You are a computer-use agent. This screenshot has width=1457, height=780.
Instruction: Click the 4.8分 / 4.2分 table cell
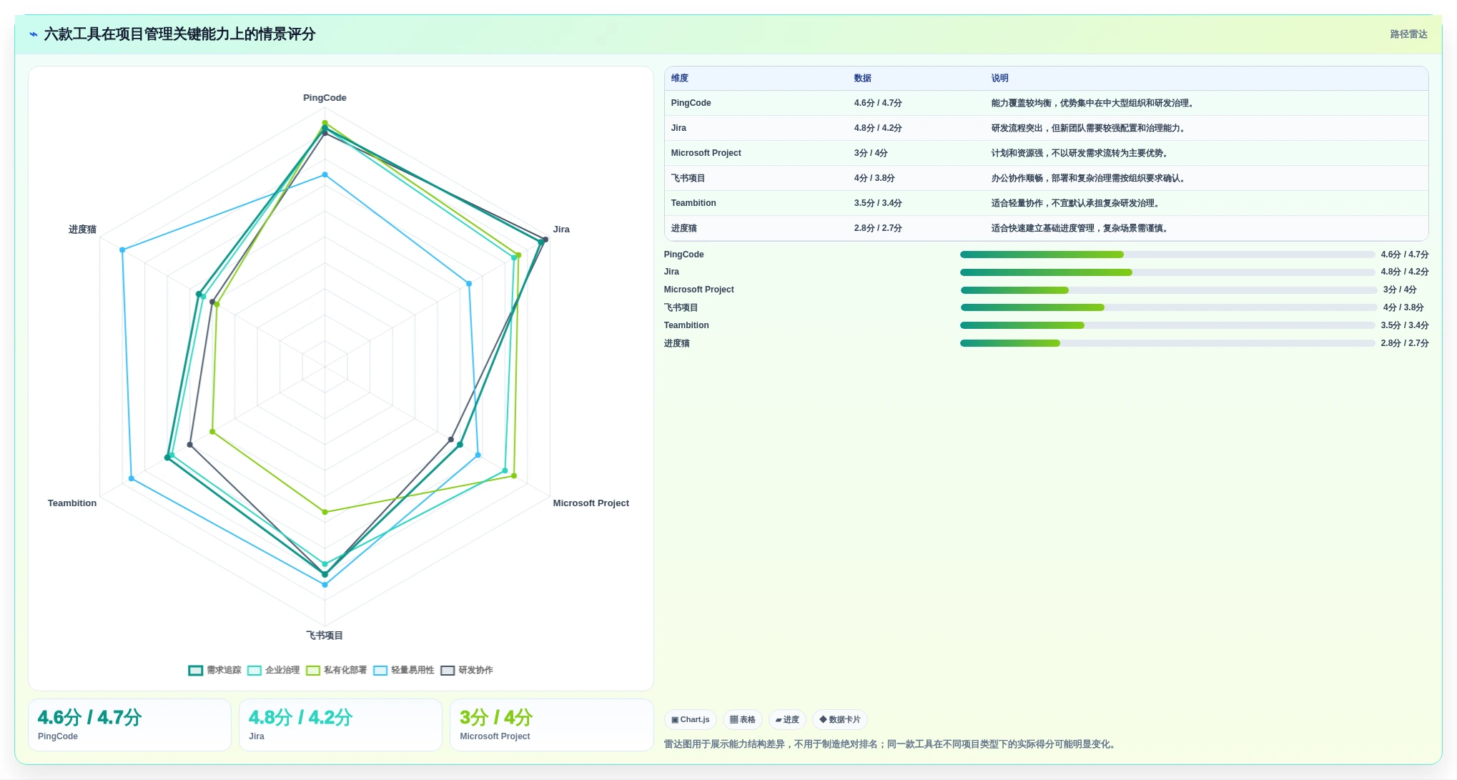[x=878, y=128]
